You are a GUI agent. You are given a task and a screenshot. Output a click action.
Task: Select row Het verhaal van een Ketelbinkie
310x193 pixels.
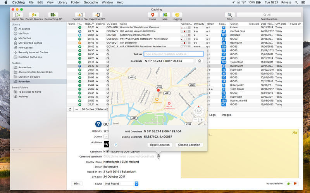tap(185, 31)
